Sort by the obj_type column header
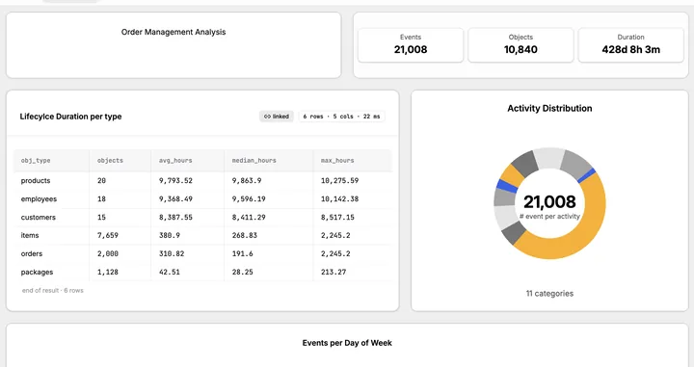Screen dimensions: 694x367 point(36,161)
